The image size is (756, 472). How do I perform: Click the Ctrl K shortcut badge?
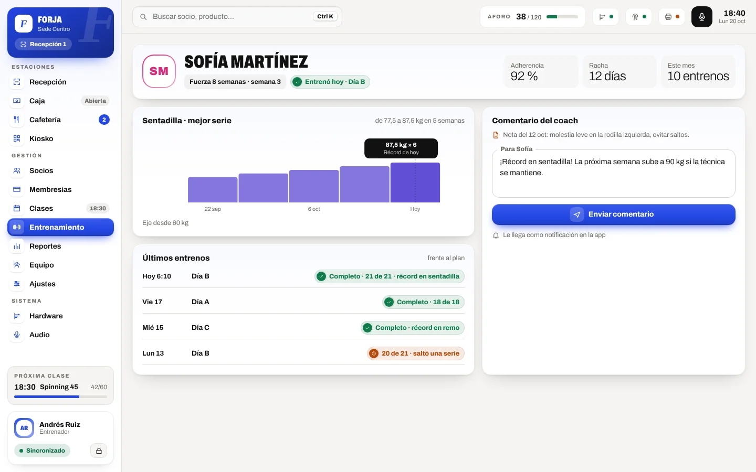pos(325,17)
